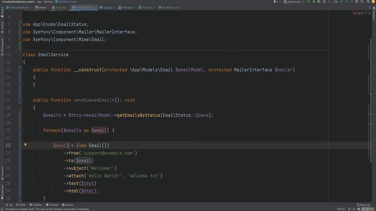Click the undo/rollback arrow in toolbar
Screen dimensions: 376x211
pyautogui.click(x=362, y=2)
